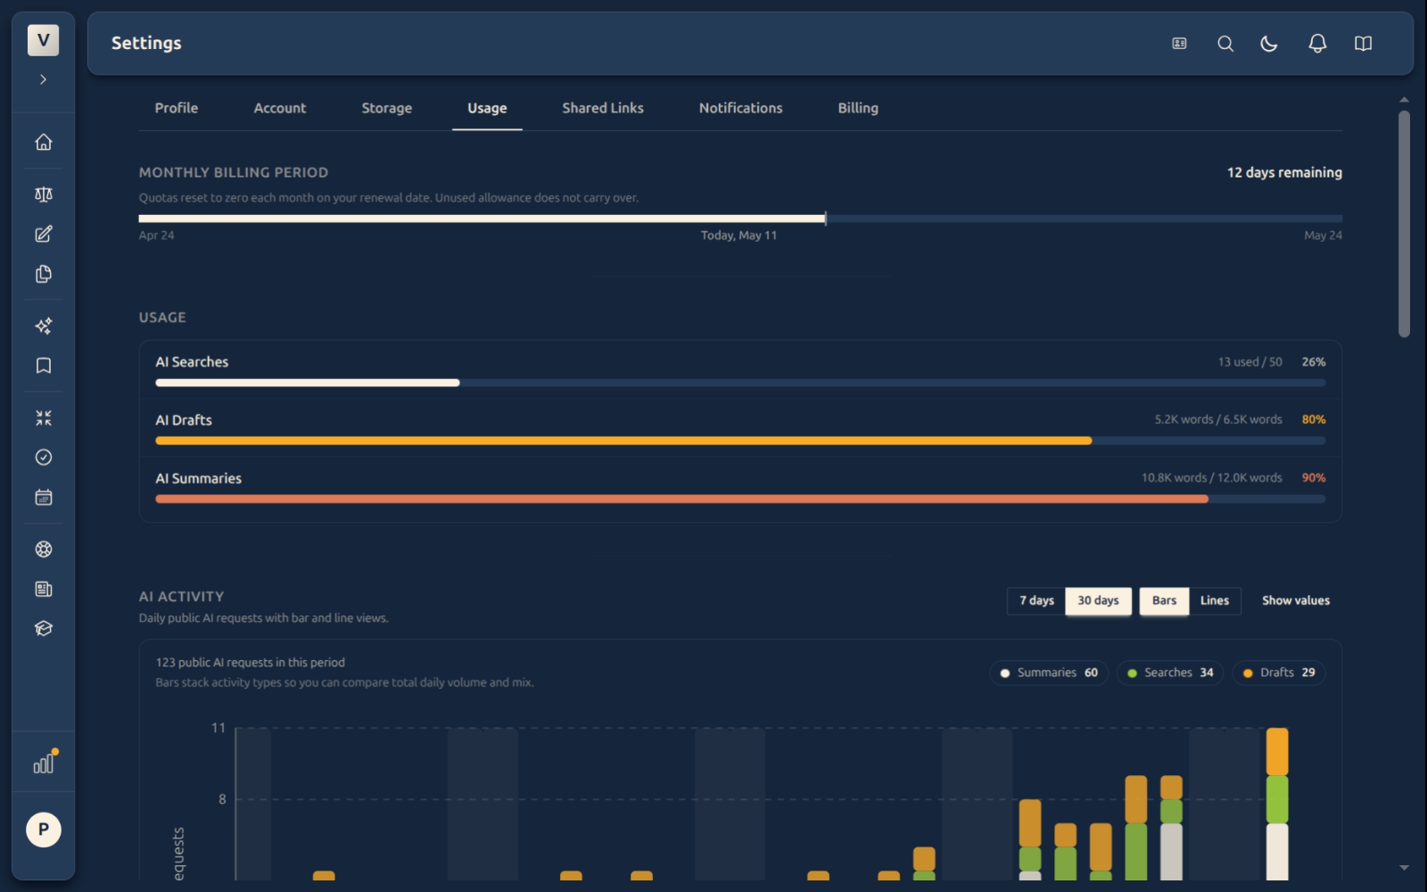Click the scrollbar up arrow
The width and height of the screenshot is (1427, 892).
coord(1404,100)
